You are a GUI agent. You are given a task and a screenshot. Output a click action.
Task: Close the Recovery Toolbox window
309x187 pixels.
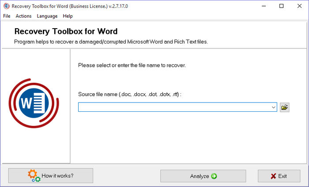tap(299, 6)
